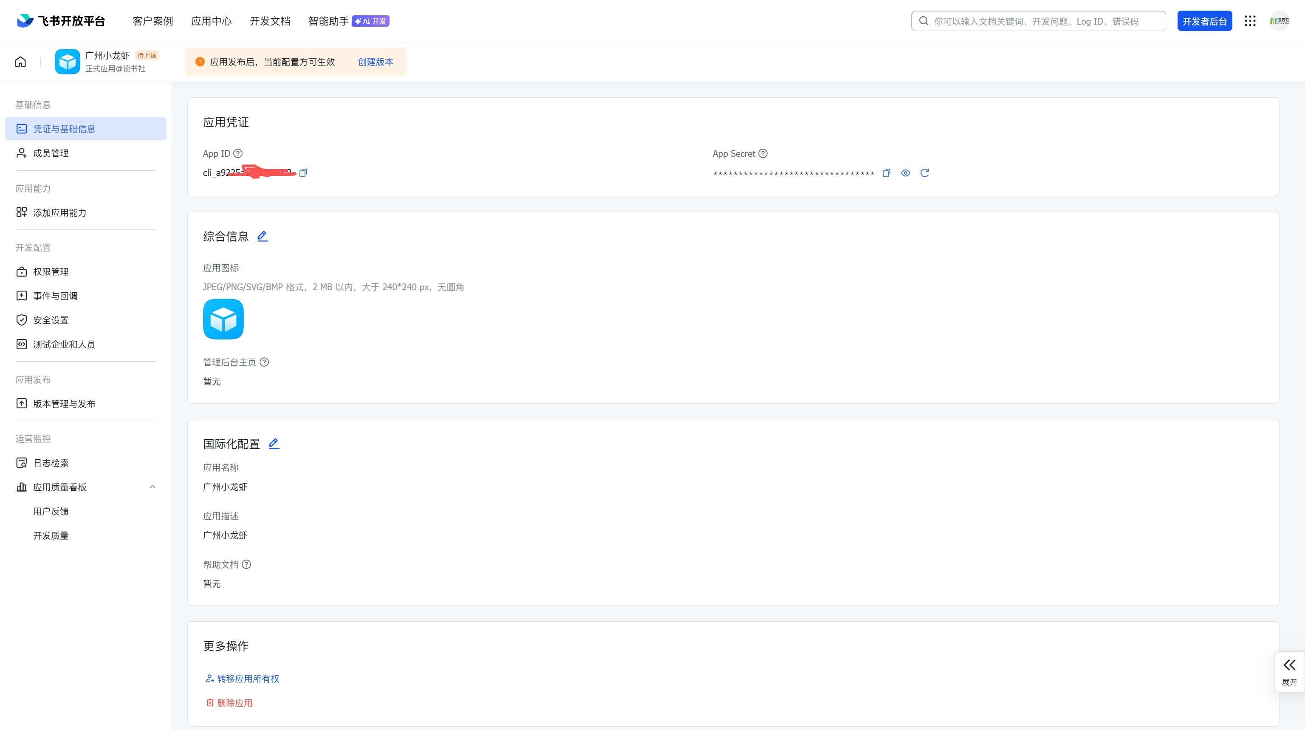The image size is (1305, 730).
Task: Reset the App Secret with refresh icon
Action: (x=924, y=173)
